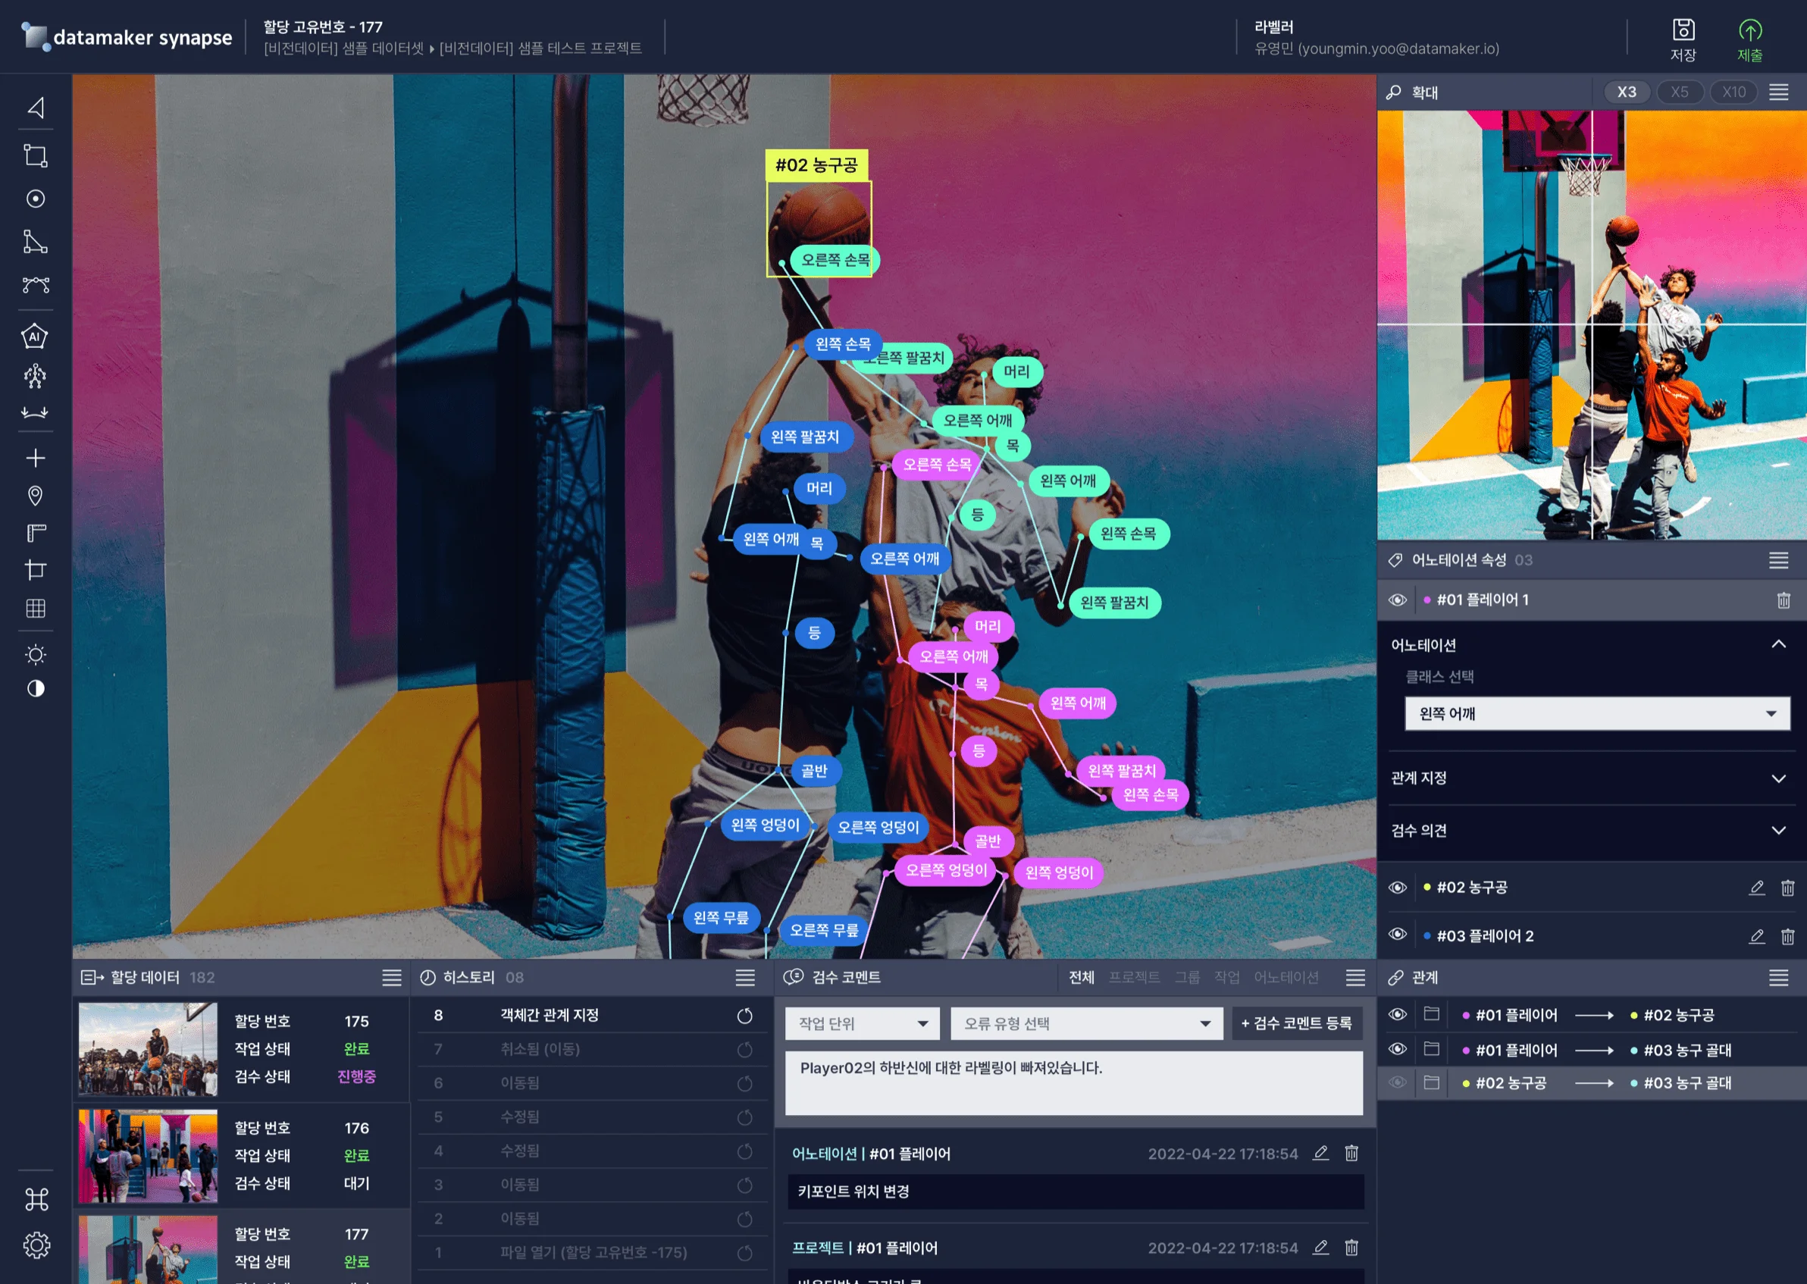Click the contrast half-circle icon
Viewport: 1807px width, 1284px height.
click(x=36, y=689)
